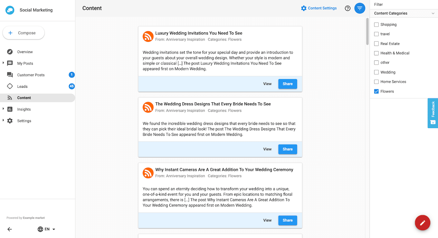The image size is (438, 238).
Task: Click the Leads crosshair icon
Action: coord(10,86)
